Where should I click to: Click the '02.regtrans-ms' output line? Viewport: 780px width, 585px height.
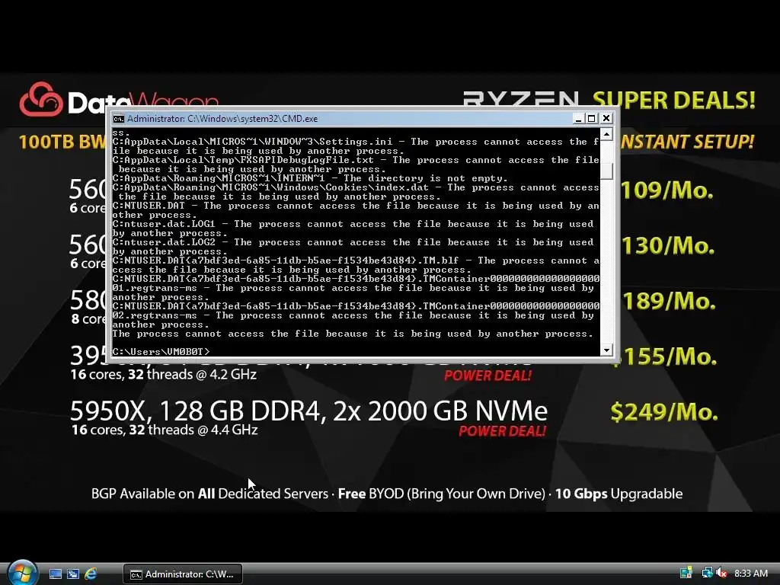pos(353,315)
